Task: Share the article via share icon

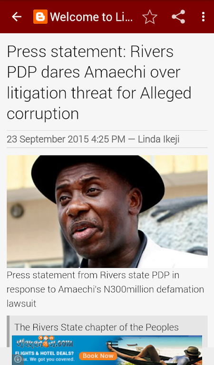Action: pos(178,17)
